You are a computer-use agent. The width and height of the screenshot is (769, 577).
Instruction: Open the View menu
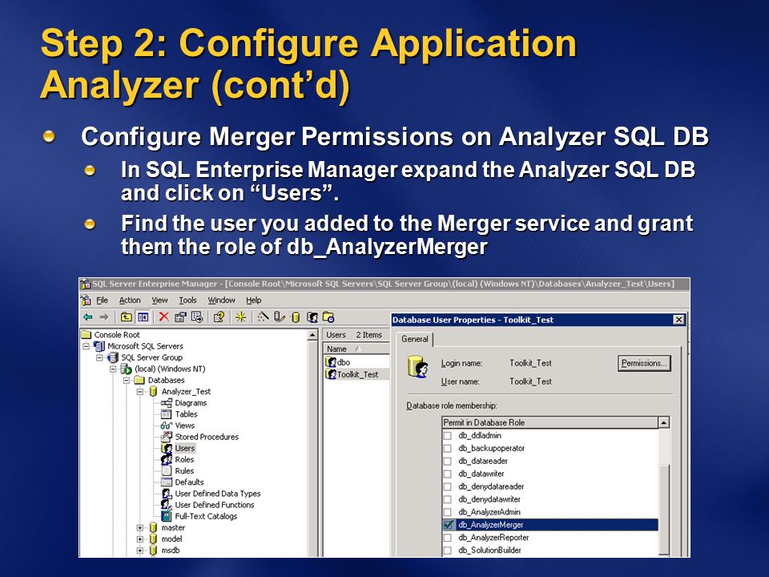[x=159, y=301]
